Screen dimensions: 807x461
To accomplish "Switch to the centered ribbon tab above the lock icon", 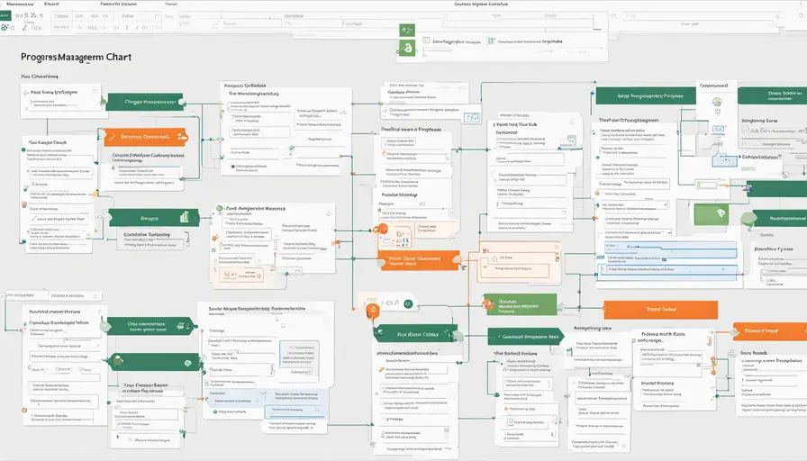I will click(476, 5).
